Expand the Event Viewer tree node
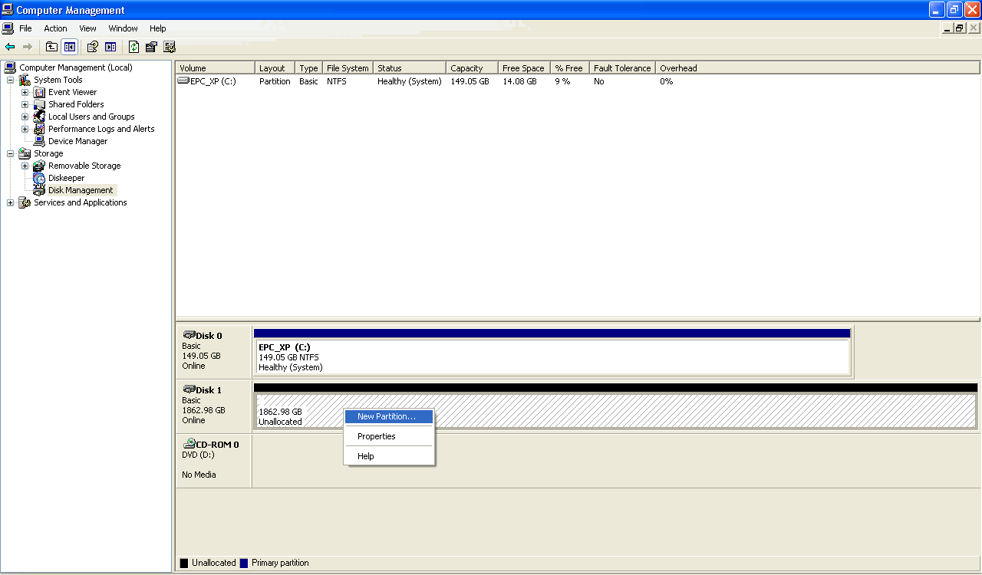The image size is (982, 575). pyautogui.click(x=25, y=92)
